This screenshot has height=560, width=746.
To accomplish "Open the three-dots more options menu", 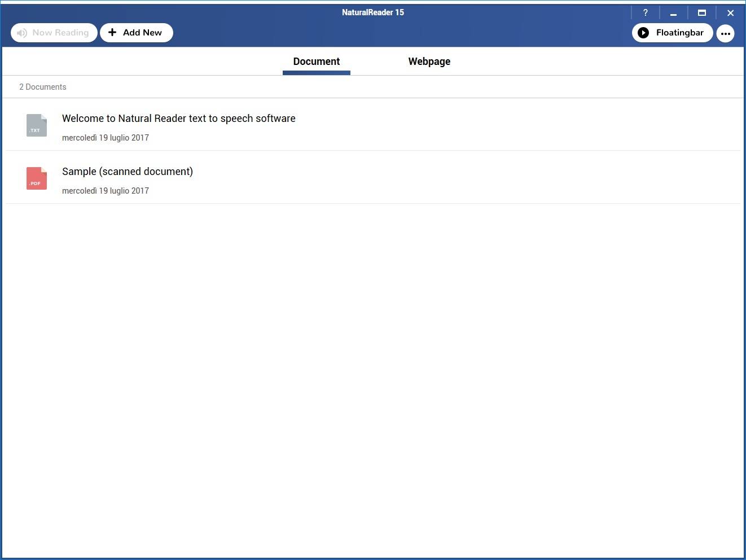I will pyautogui.click(x=726, y=33).
